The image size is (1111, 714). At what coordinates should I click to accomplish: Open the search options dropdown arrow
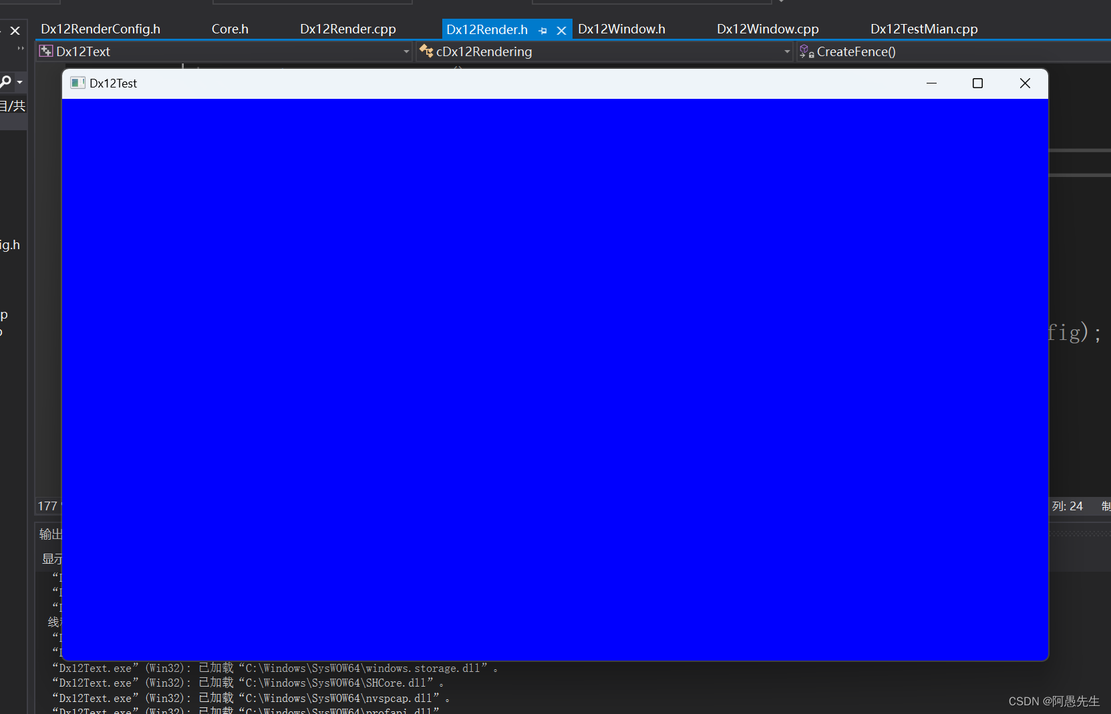click(19, 81)
